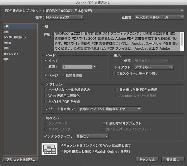
Task: Open the 互換性 Acrobat 4 dropdown
Action: (x=160, y=17)
